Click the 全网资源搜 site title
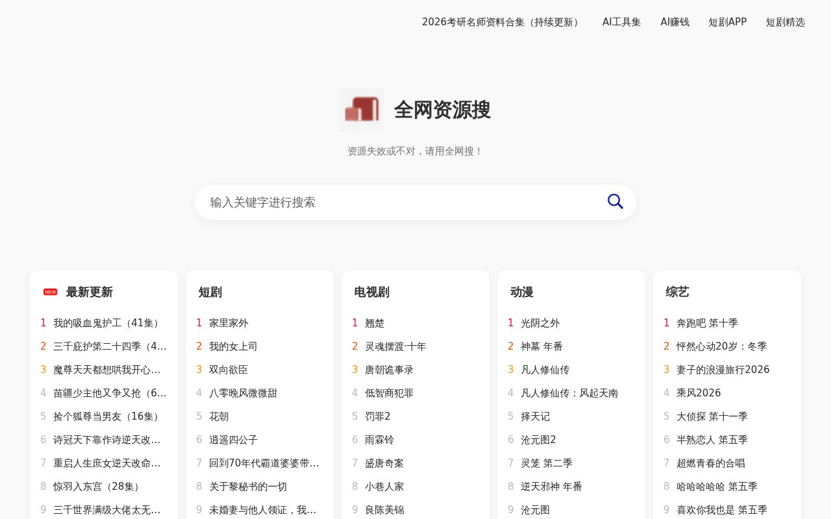The image size is (831, 519). 442,110
